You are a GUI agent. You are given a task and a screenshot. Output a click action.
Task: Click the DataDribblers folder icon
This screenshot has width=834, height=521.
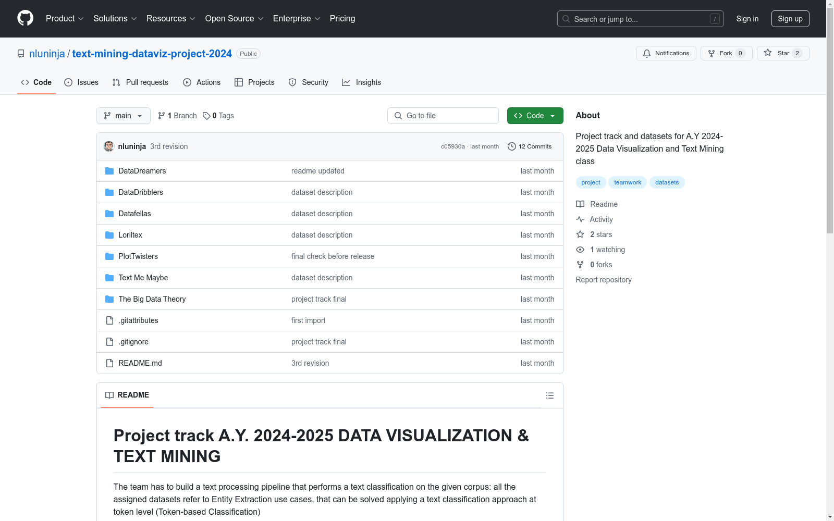(x=109, y=192)
